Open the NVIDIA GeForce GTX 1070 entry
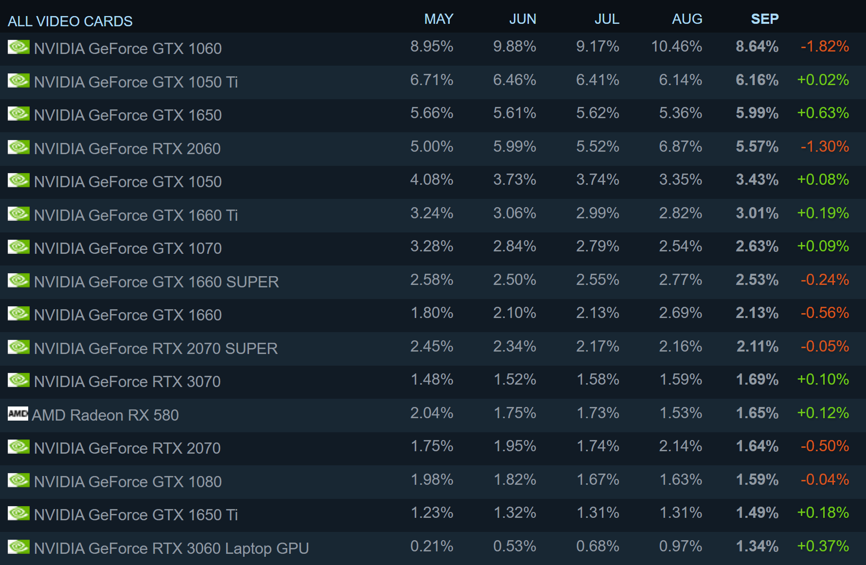This screenshot has width=866, height=565. tap(128, 248)
